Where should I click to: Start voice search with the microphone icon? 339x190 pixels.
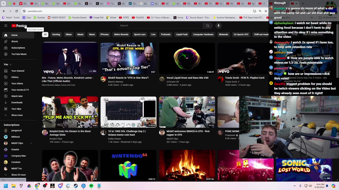[x=218, y=26]
